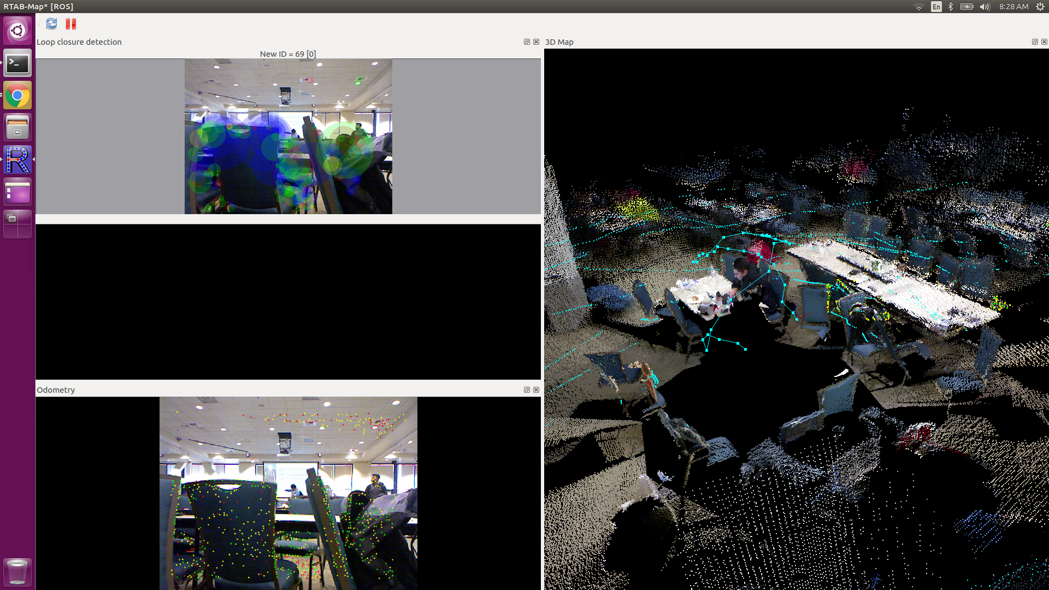Open the Wi-Fi network indicator menu

click(x=918, y=7)
